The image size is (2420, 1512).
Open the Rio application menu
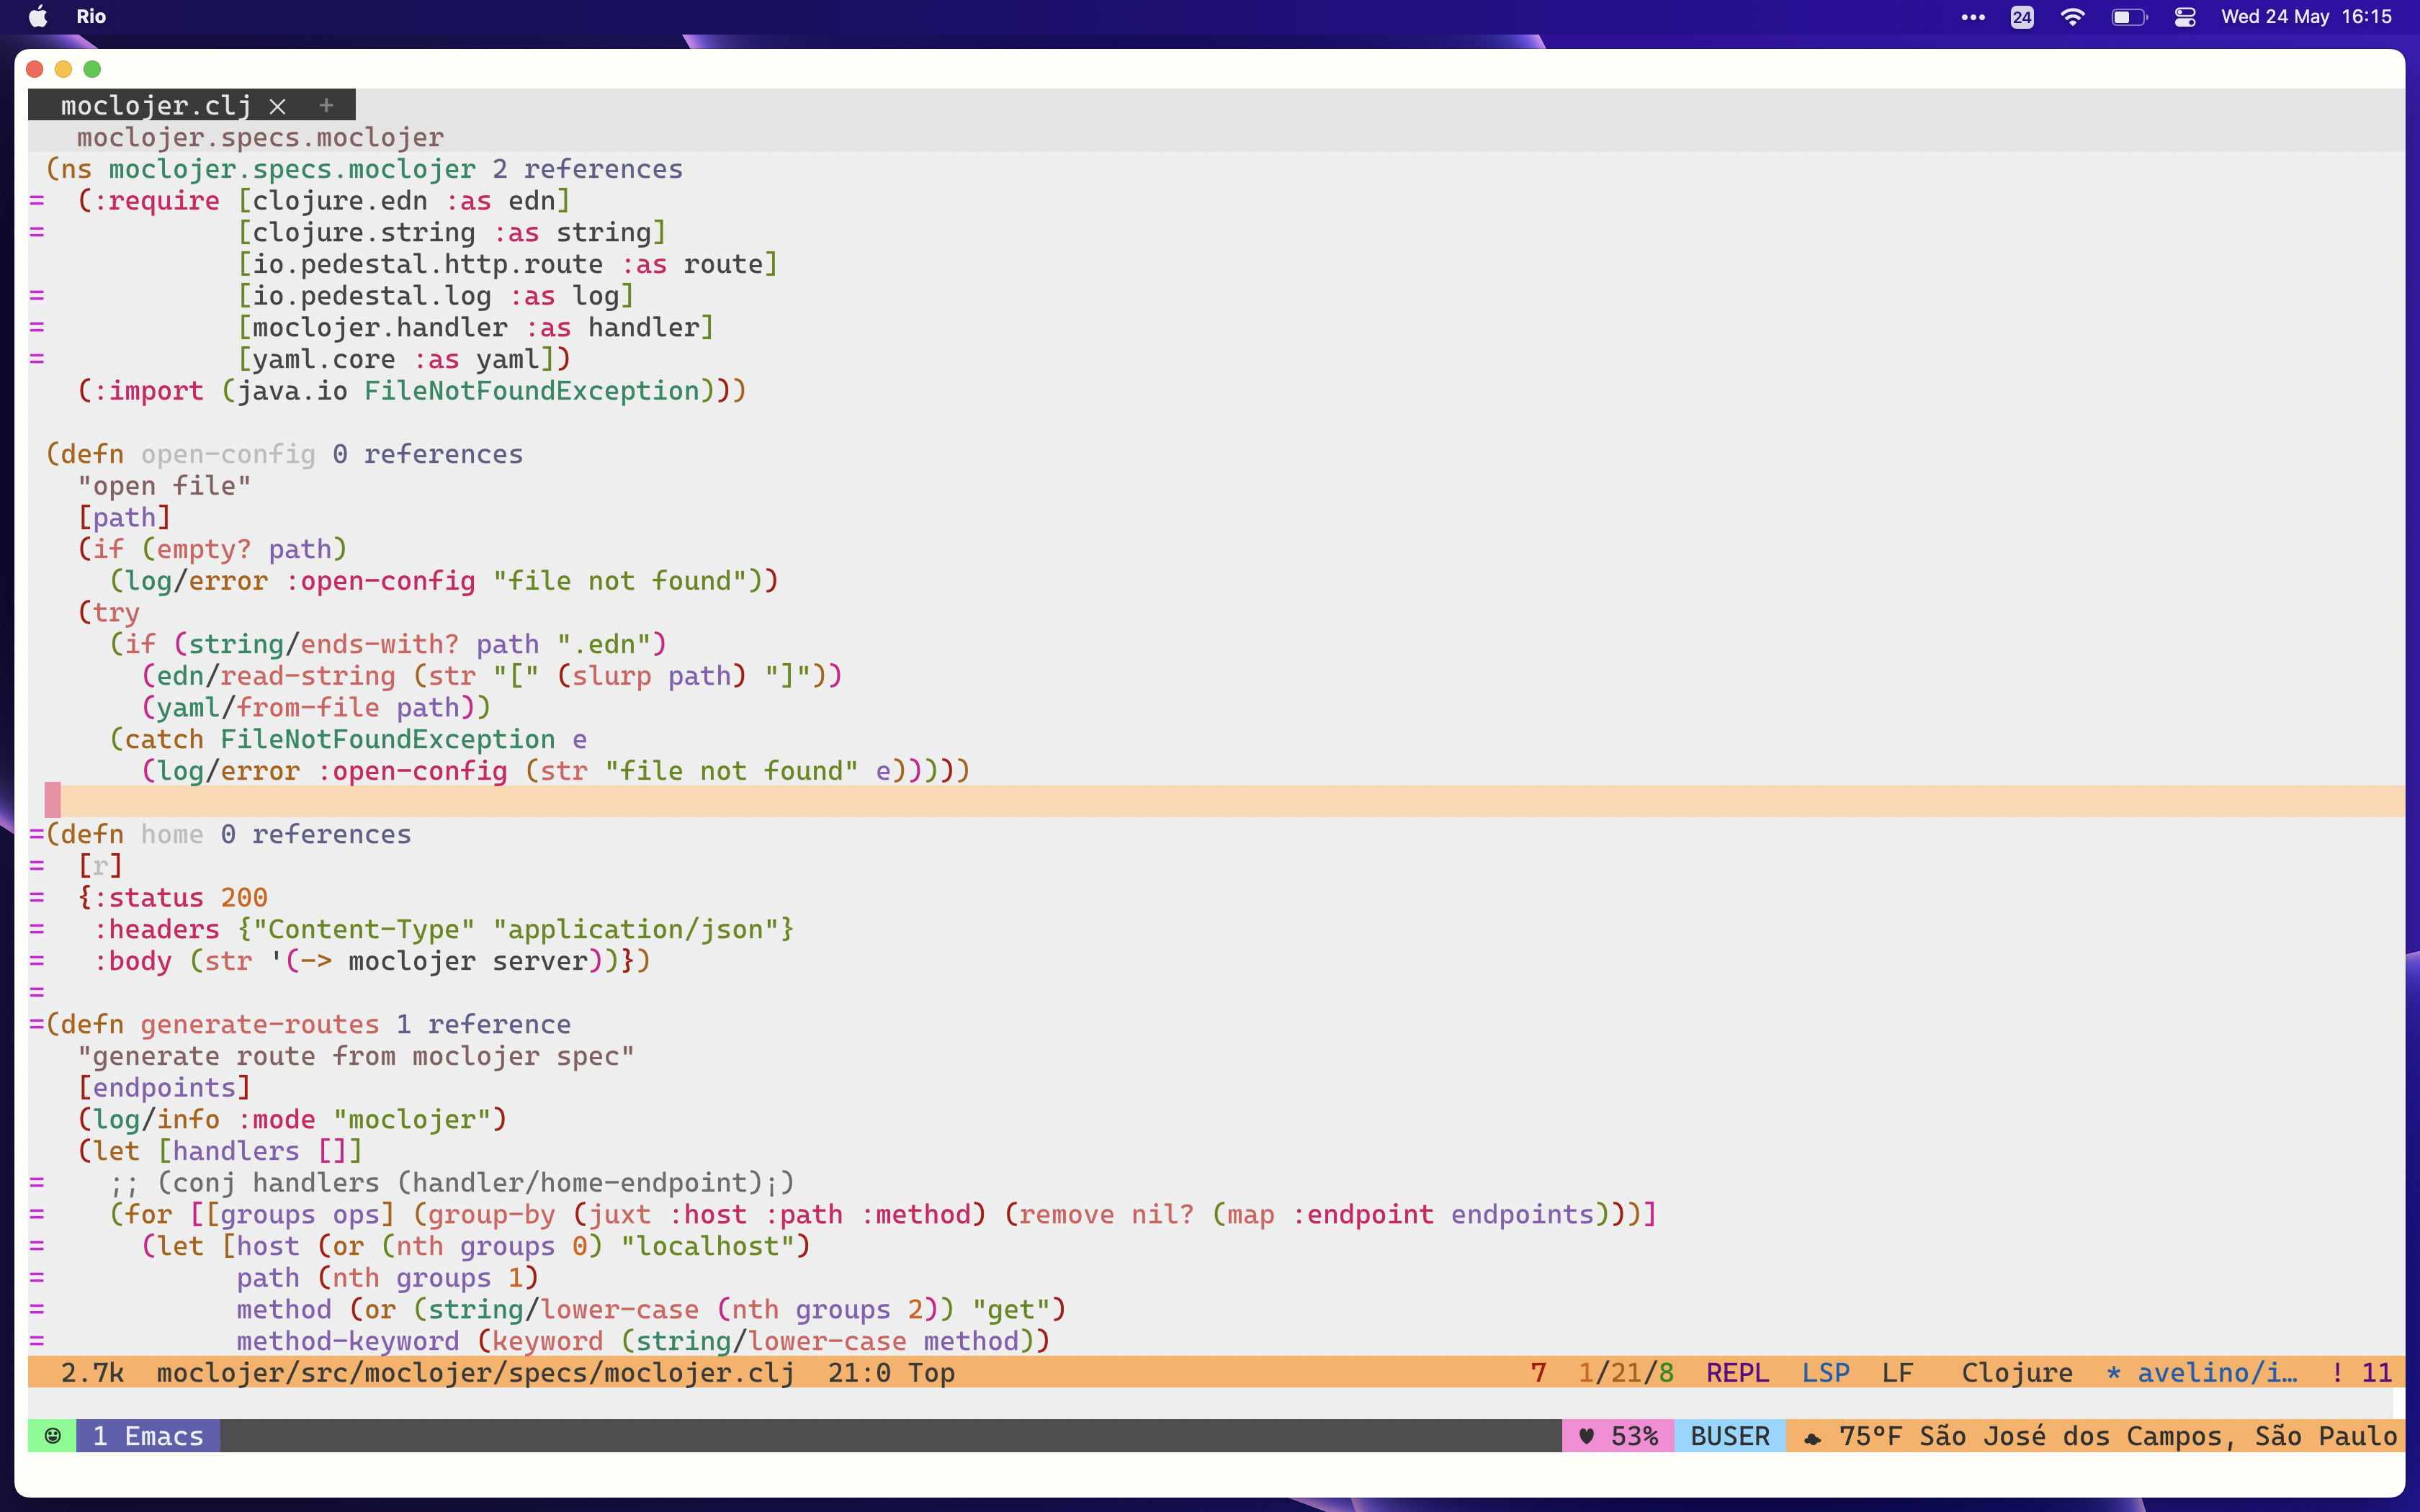click(91, 17)
